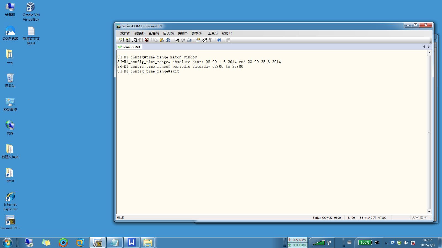Viewport: 442px width, 248px height.
Task: Click the tab scroll right arrow
Action: point(429,47)
